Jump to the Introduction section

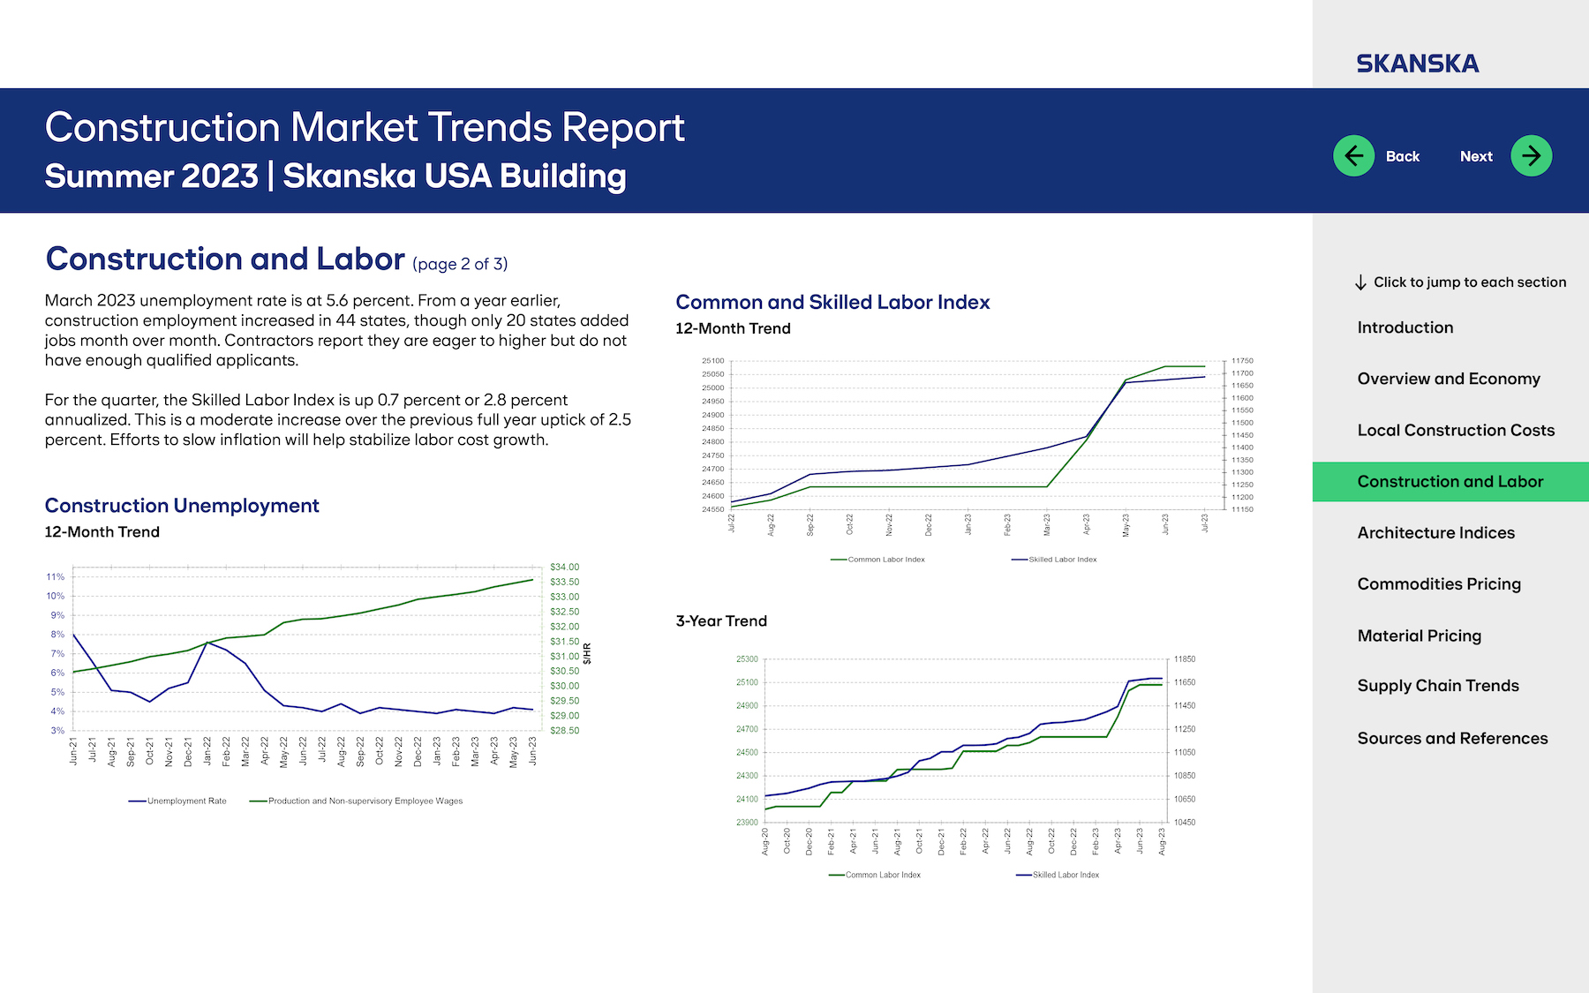(1405, 327)
